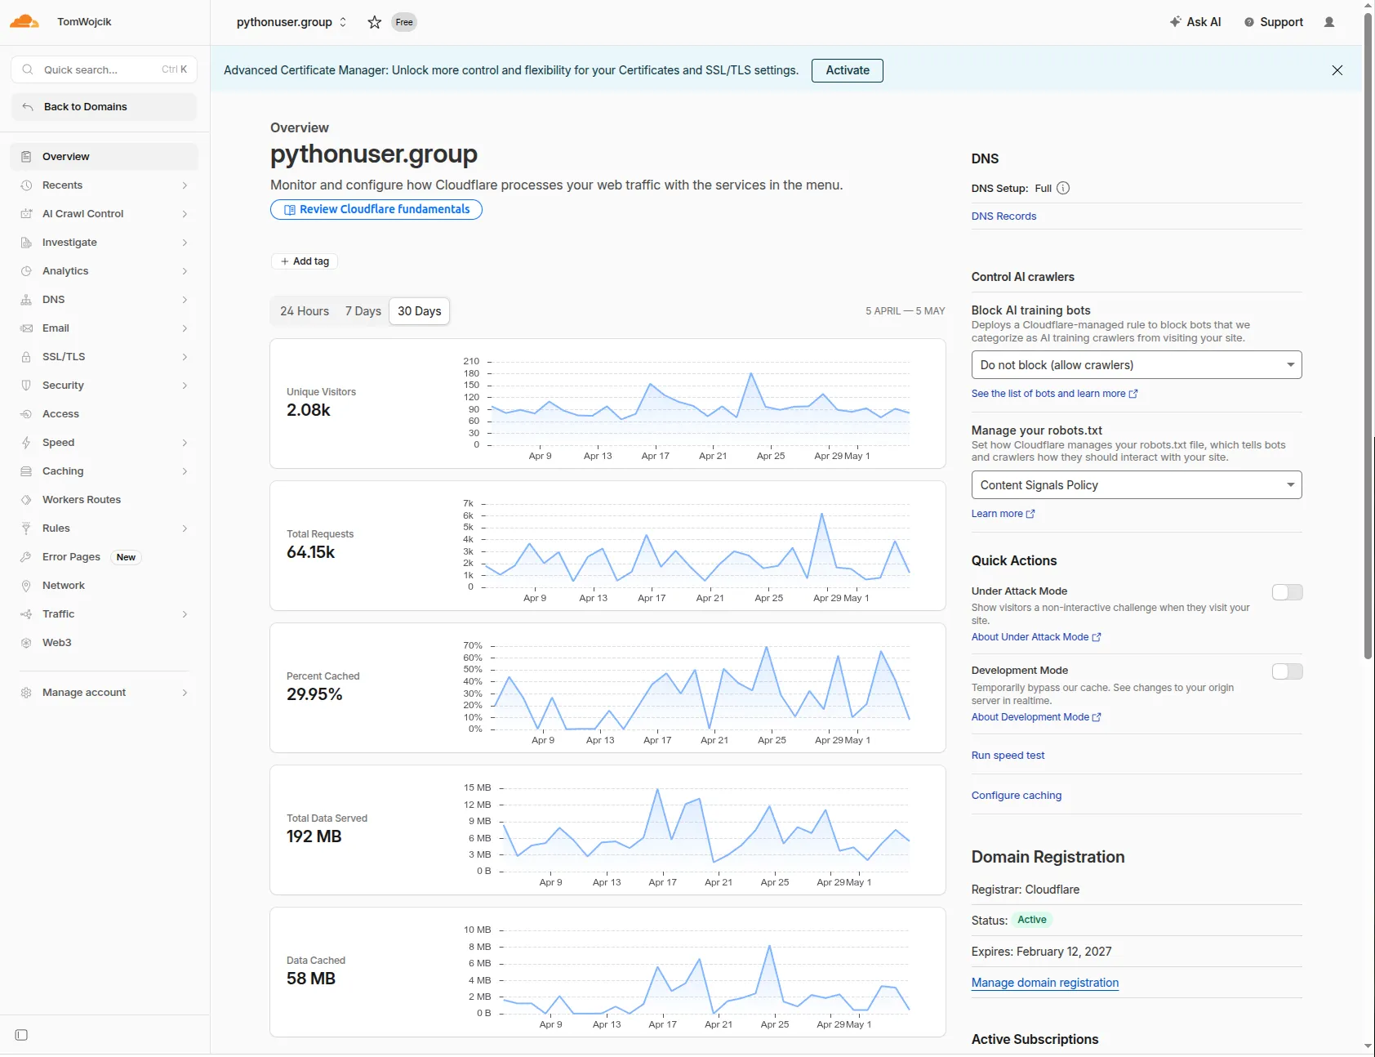Screen dimensions: 1375x1057
Task: Click the Activate button
Action: click(x=848, y=70)
